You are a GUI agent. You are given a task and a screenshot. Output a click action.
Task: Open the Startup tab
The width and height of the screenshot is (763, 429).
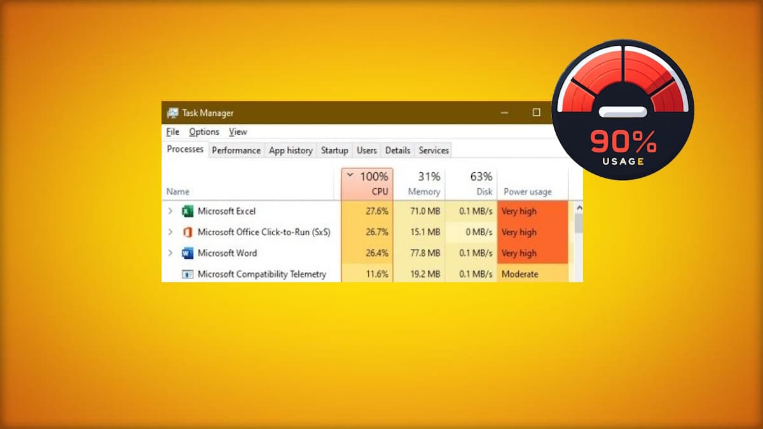tap(334, 151)
